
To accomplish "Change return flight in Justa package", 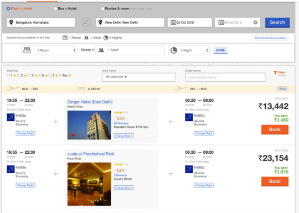I will (x=204, y=185).
